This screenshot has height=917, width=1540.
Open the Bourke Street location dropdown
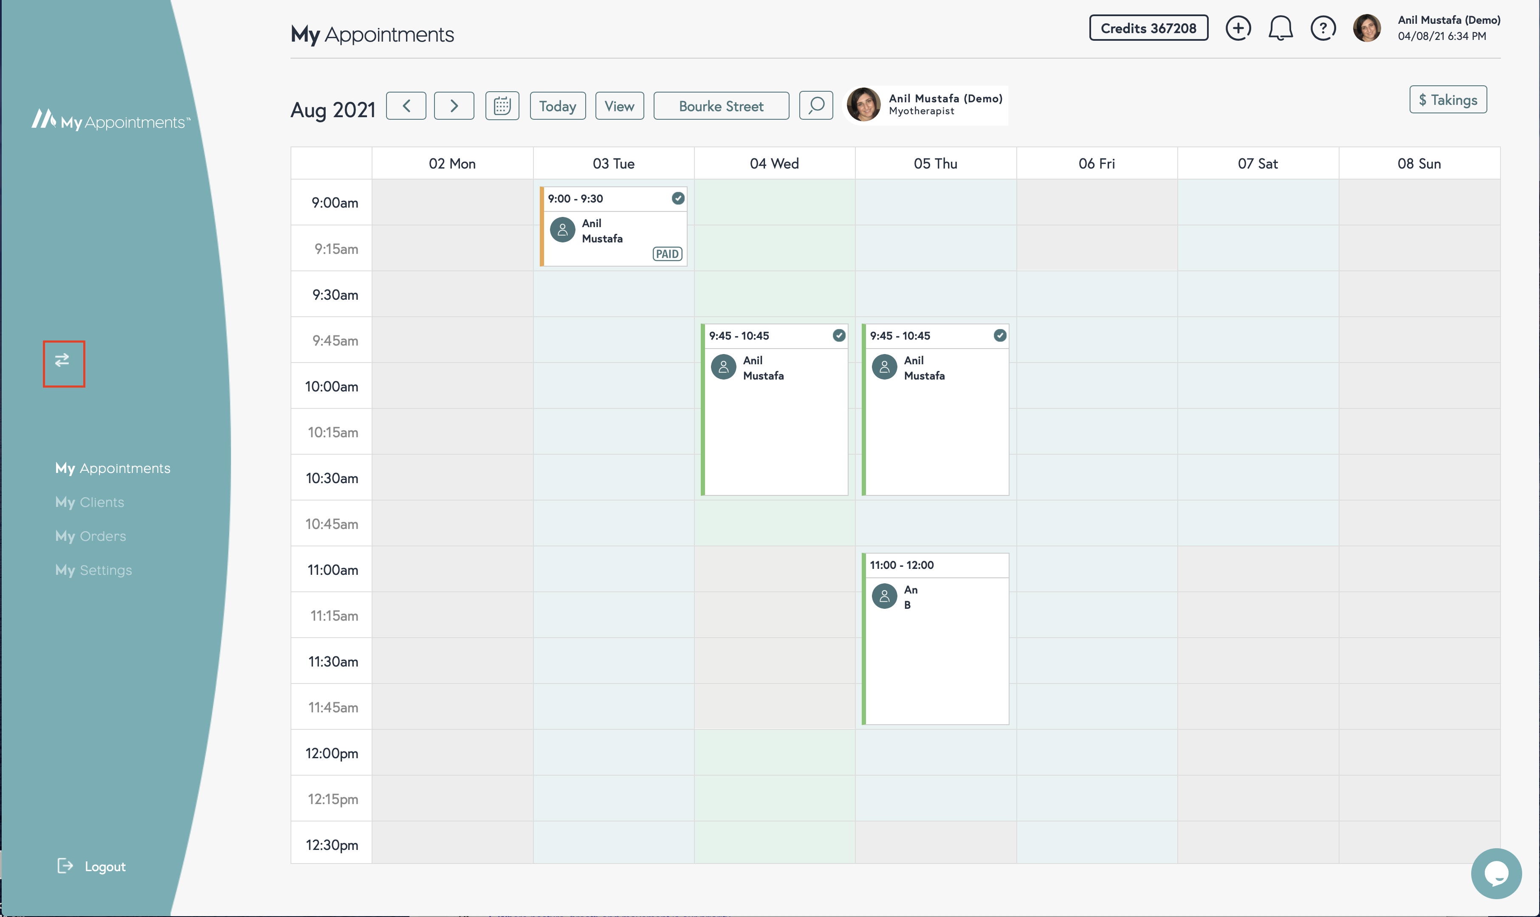pyautogui.click(x=721, y=106)
